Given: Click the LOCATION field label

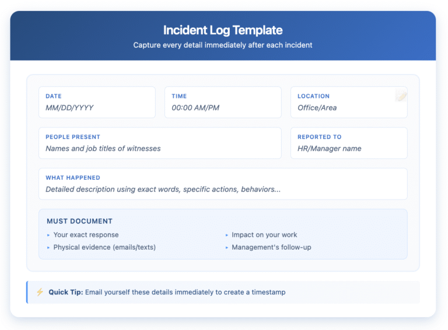Looking at the screenshot, I should [x=313, y=96].
